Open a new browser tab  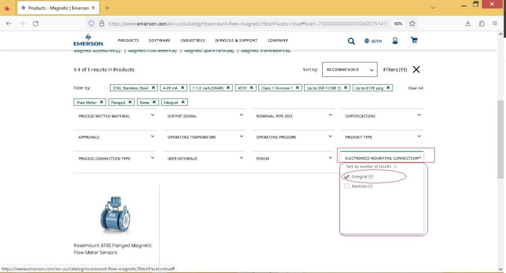click(x=107, y=8)
